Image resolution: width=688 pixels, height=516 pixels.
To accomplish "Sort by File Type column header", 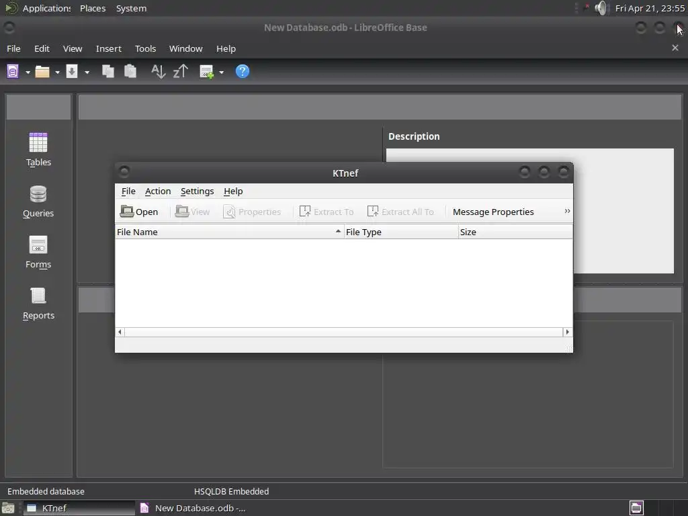I will pyautogui.click(x=401, y=232).
